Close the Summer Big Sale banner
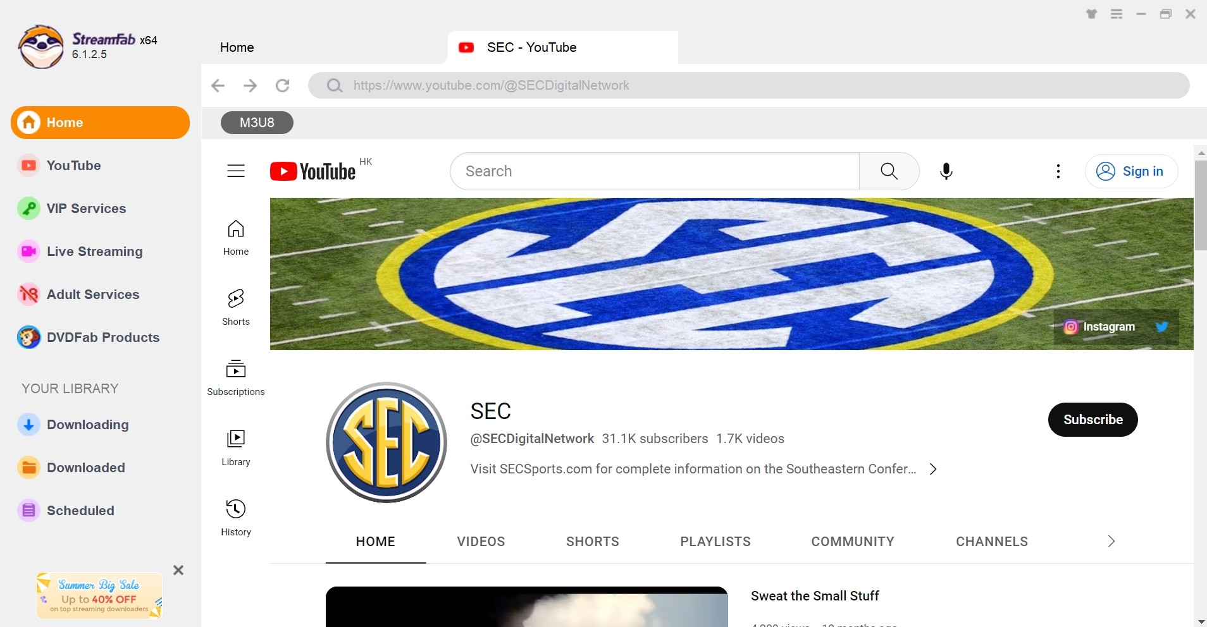Screen dimensions: 1207x627 [178, 570]
